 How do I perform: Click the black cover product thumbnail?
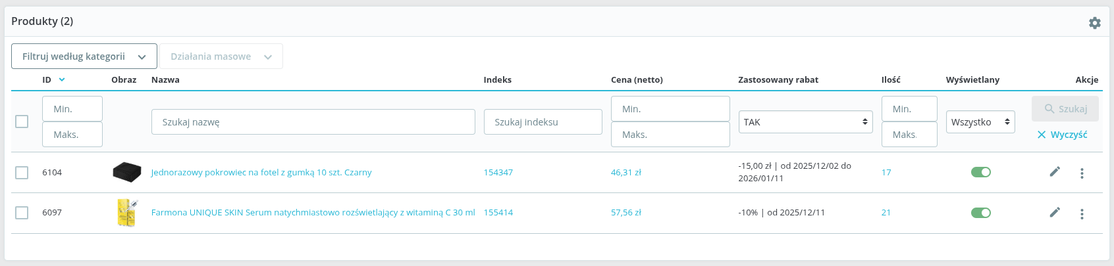pos(126,172)
